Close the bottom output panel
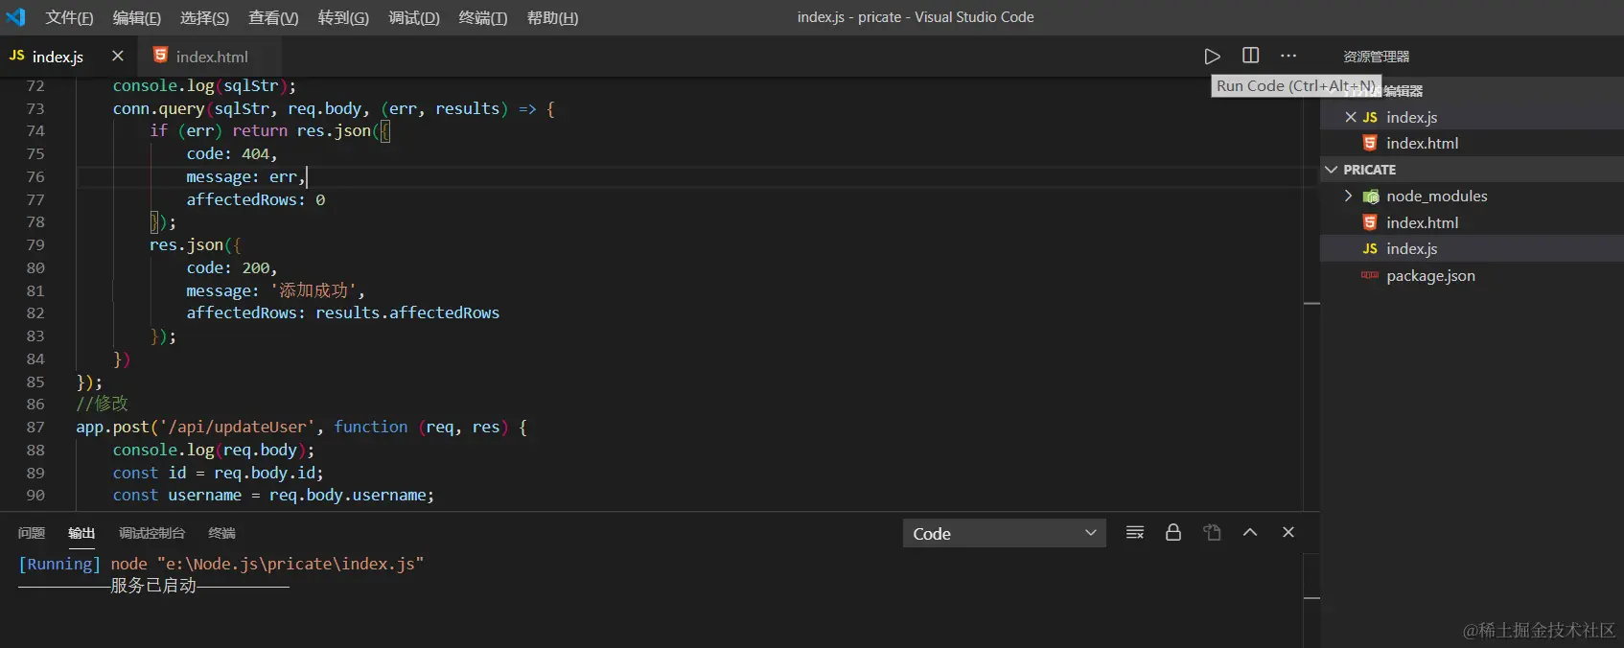The height and width of the screenshot is (648, 1624). click(1288, 532)
